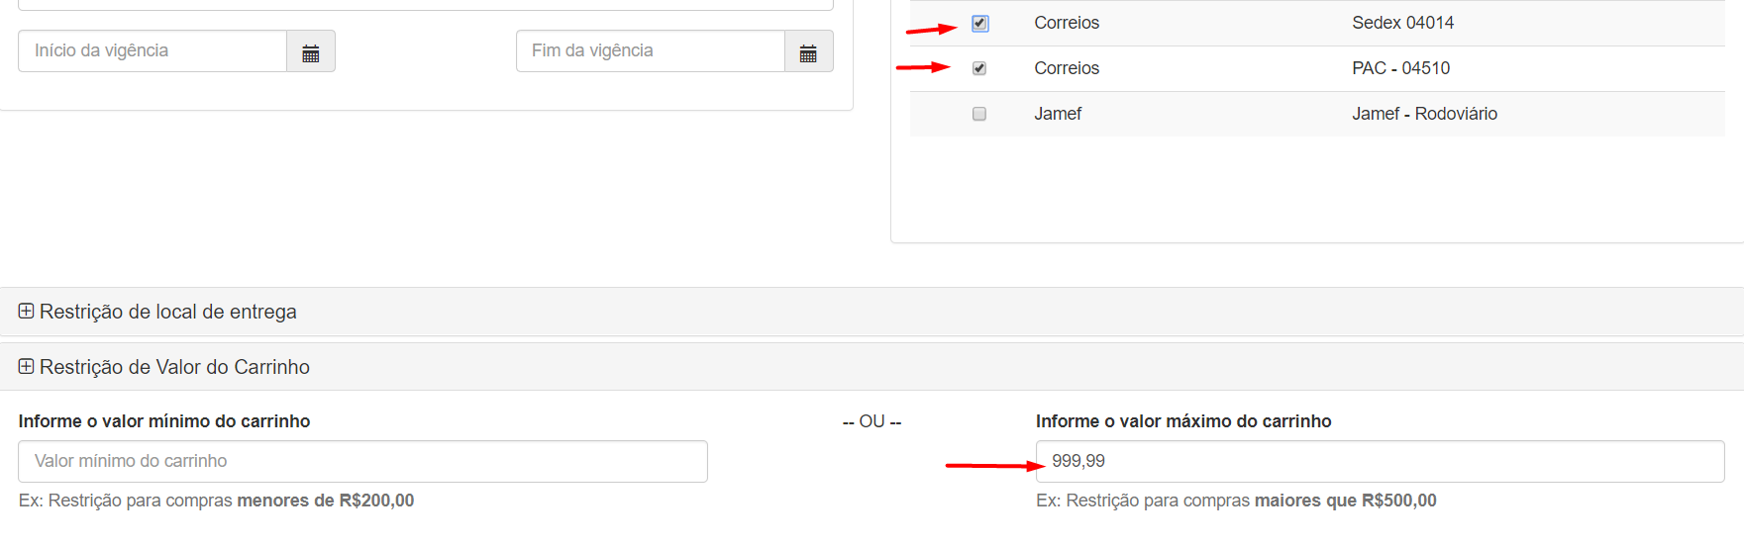This screenshot has height=547, width=1744.
Task: Focus the Valor mínimo do carrinho field
Action: pyautogui.click(x=362, y=462)
